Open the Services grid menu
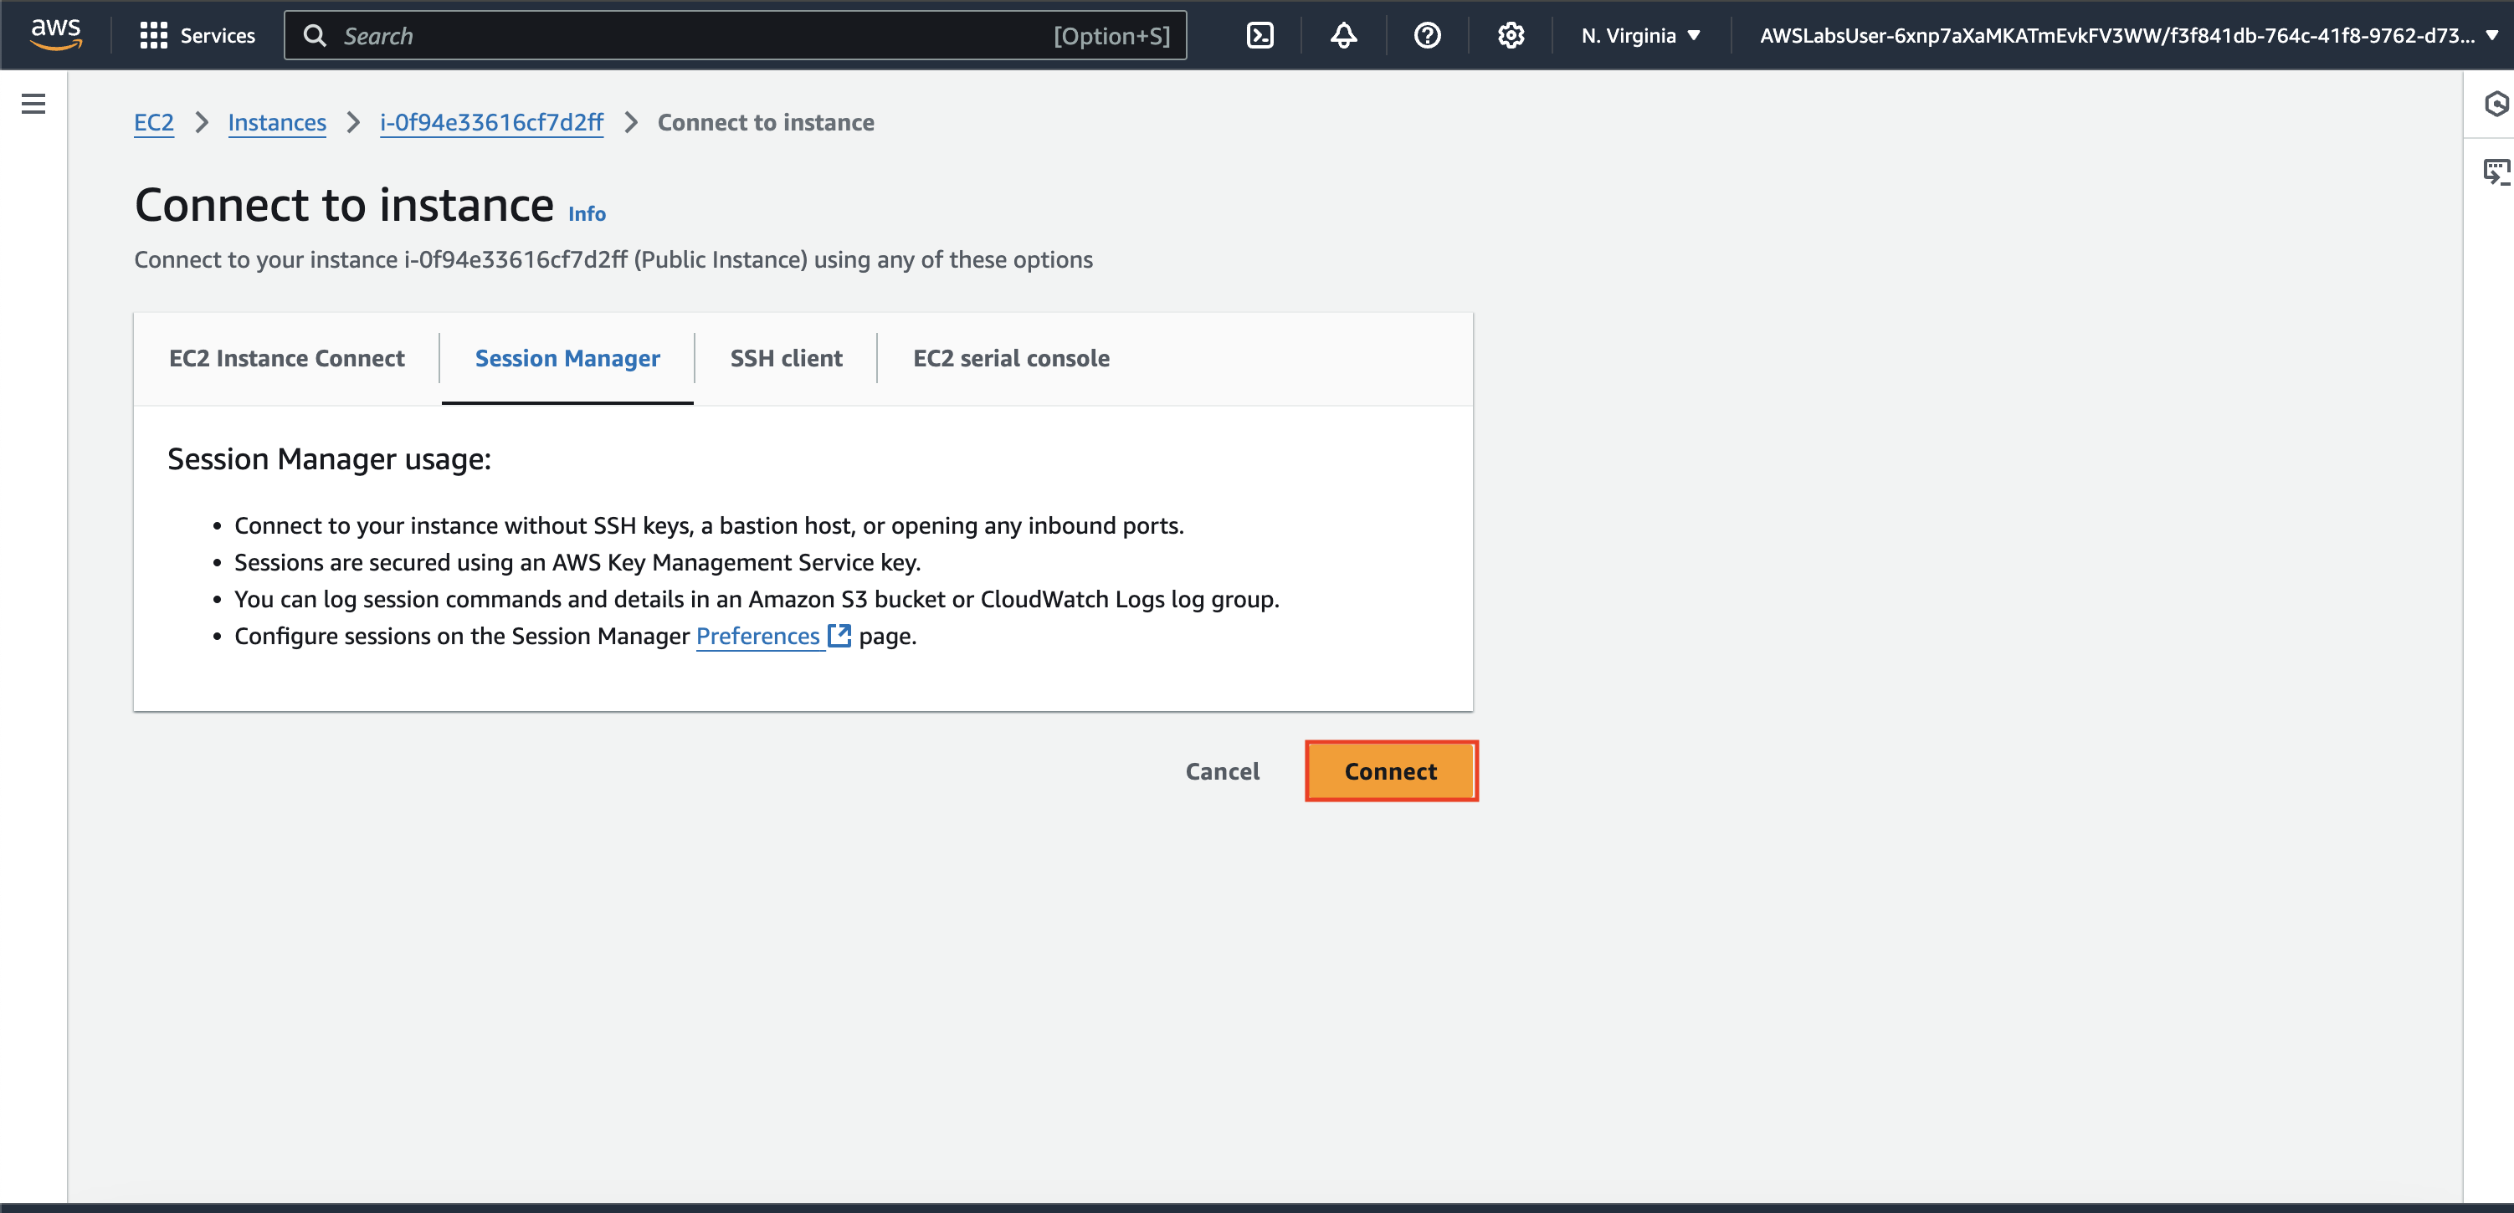Screen dimensions: 2514x1213 tap(198, 36)
